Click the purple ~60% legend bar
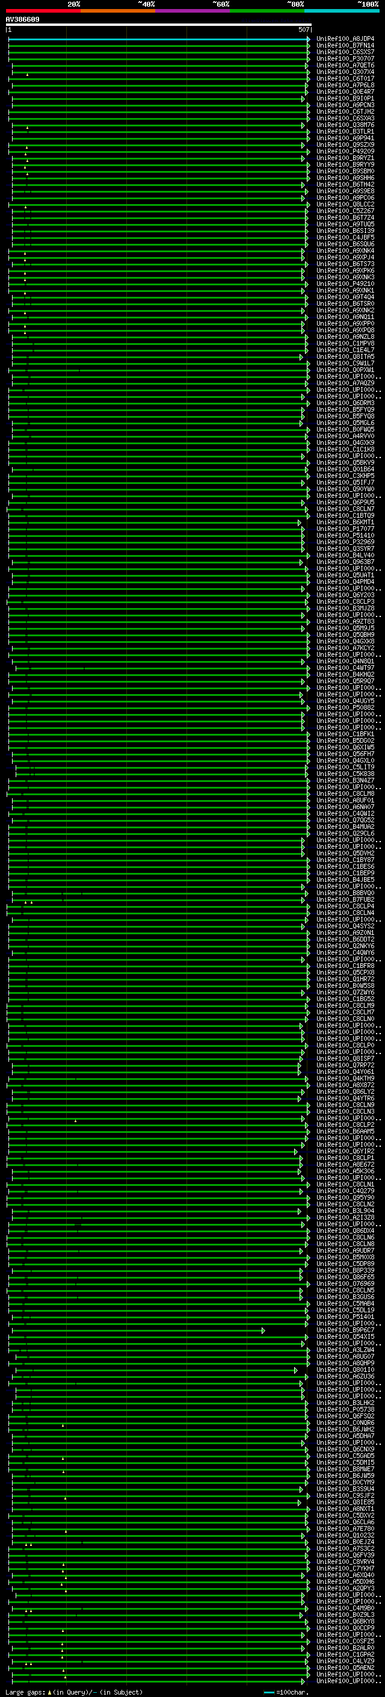This screenshot has height=1697, width=385. 192,11
